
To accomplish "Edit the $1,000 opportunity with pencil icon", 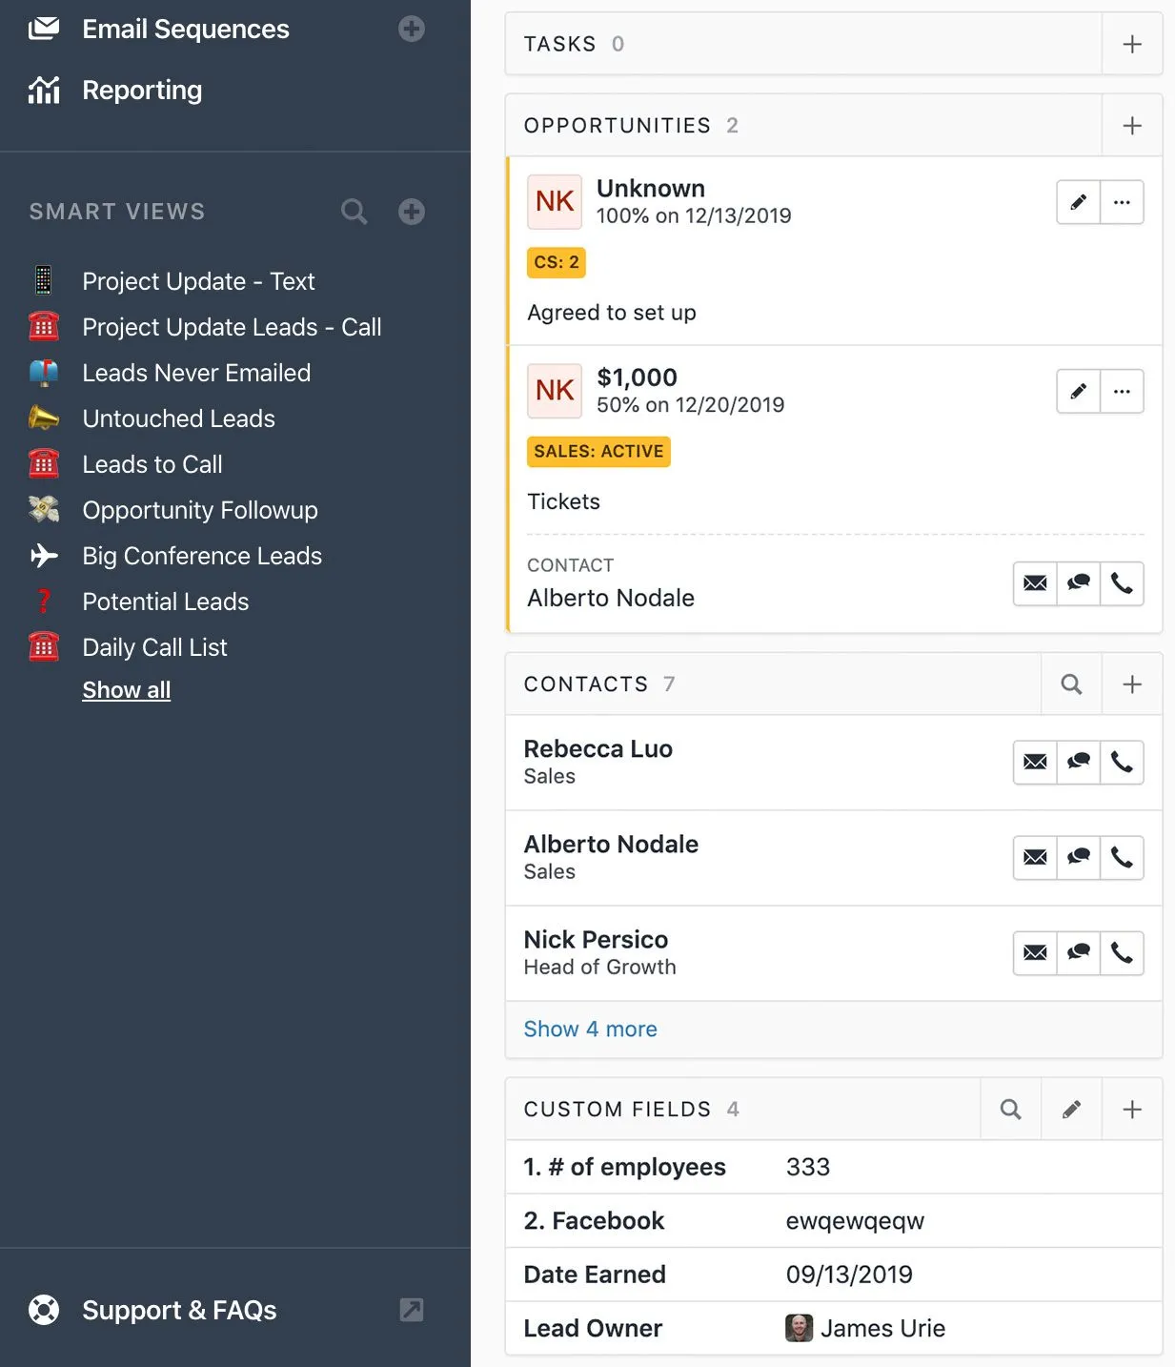I will 1077,391.
